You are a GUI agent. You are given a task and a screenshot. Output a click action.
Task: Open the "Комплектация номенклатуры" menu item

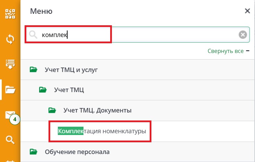coord(102,131)
